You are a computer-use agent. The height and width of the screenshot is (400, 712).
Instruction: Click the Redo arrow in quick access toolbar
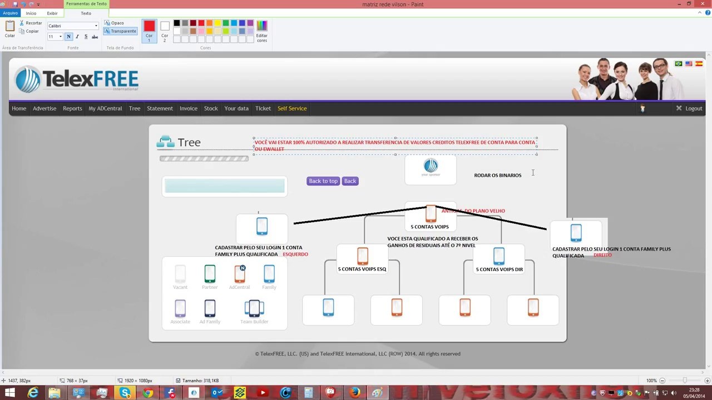[x=31, y=4]
